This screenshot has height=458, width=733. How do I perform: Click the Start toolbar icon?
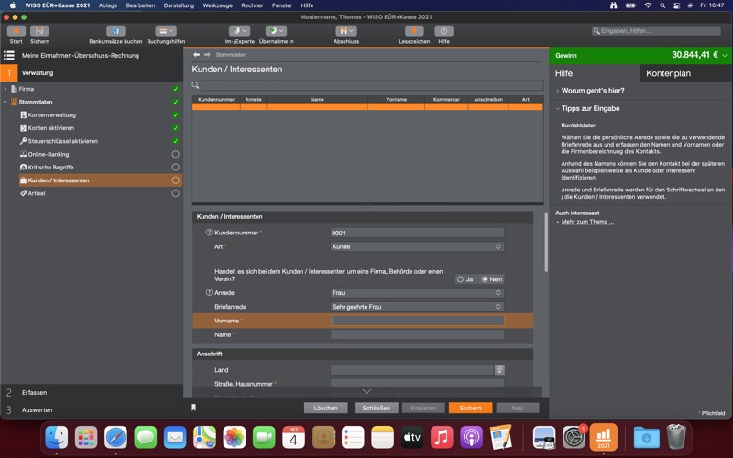[16, 31]
